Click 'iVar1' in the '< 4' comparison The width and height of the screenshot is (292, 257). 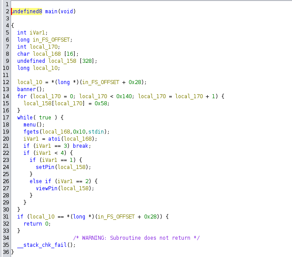[x=43, y=153]
